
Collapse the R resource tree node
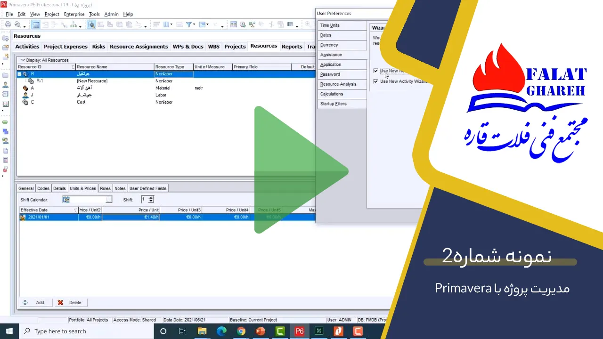tap(20, 74)
